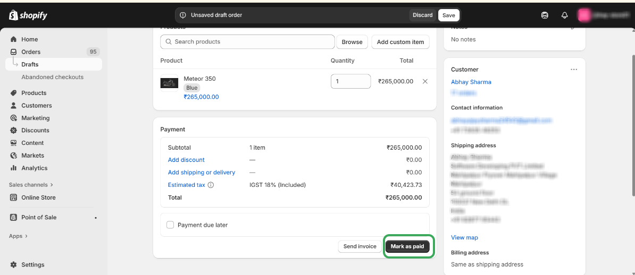The width and height of the screenshot is (635, 275).
Task: Click the Estimated tax info icon
Action: point(211,185)
